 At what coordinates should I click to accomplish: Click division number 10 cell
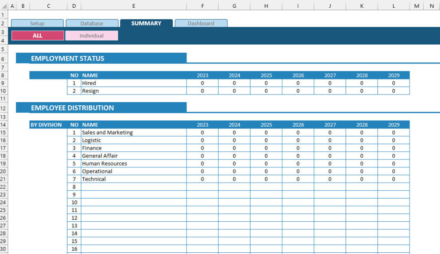(x=74, y=202)
